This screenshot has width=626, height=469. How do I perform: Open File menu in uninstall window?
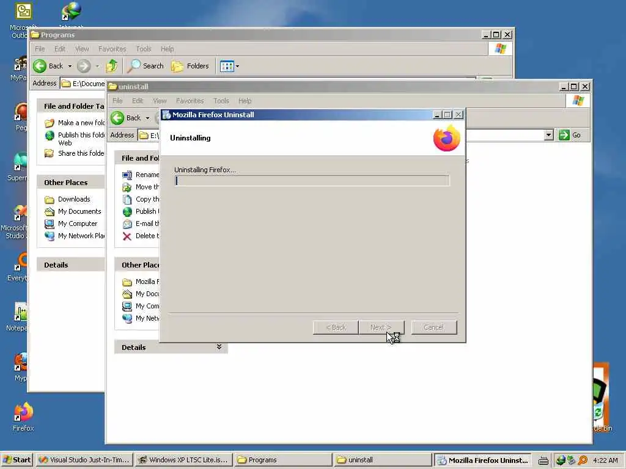click(117, 101)
